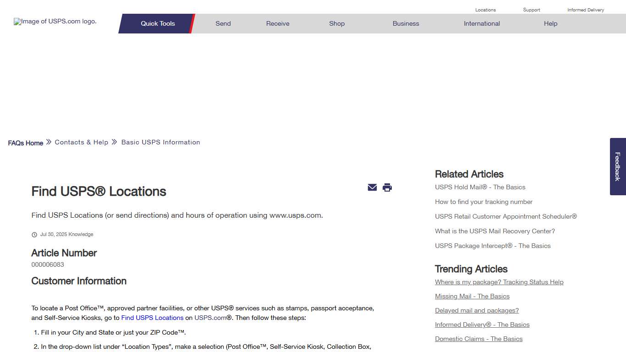Go to FAQs Home breadcrumb link
This screenshot has width=626, height=352.
tap(25, 143)
